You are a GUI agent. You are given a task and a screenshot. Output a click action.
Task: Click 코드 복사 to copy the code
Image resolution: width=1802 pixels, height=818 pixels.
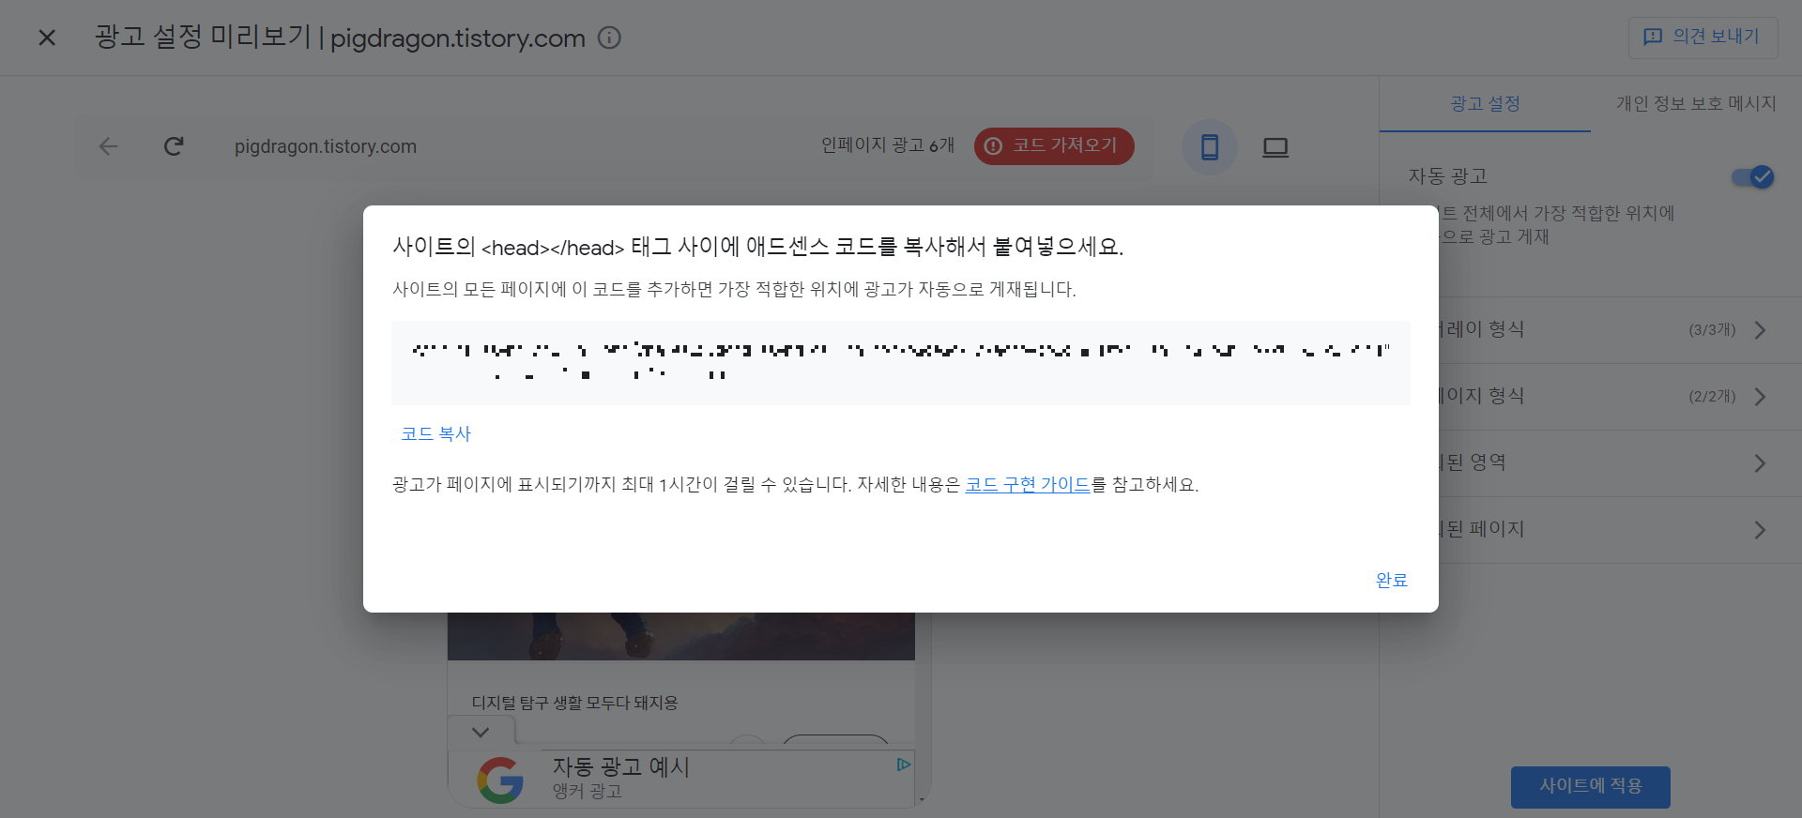point(435,433)
